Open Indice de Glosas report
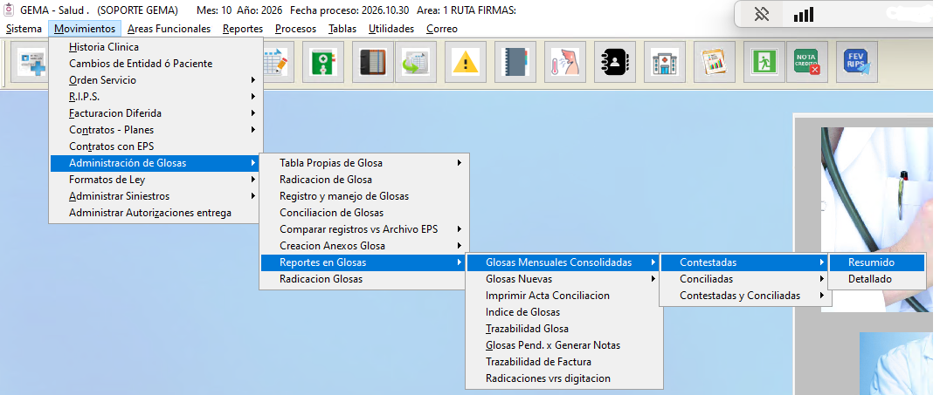 564,312
